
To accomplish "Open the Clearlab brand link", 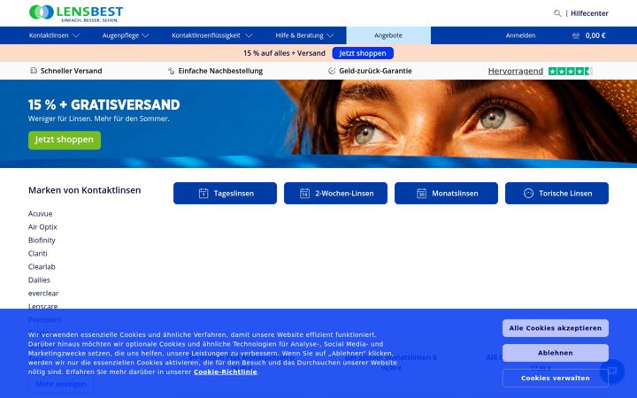I will coord(42,267).
